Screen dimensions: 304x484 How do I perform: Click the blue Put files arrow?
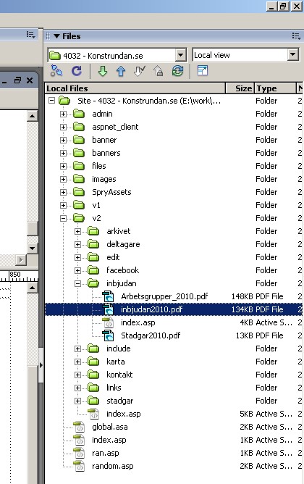point(121,71)
